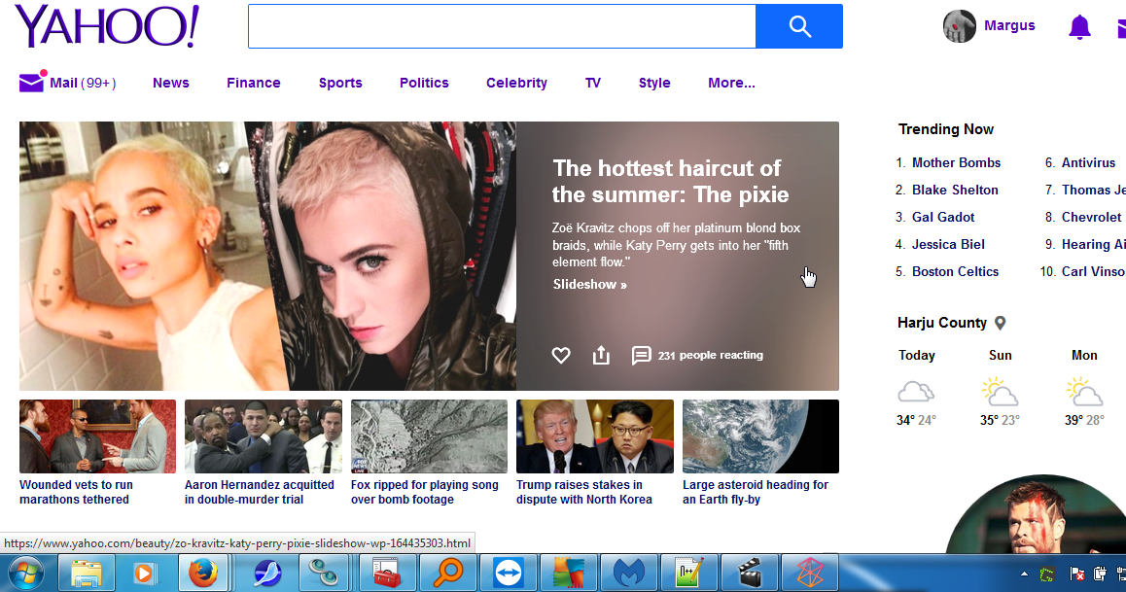Open the binoculars-style app in taskbar
Image resolution: width=1126 pixels, height=592 pixels.
(323, 574)
